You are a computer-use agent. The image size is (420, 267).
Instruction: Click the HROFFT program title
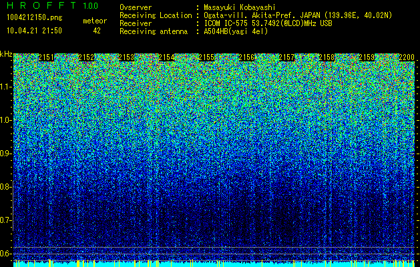click(41, 5)
